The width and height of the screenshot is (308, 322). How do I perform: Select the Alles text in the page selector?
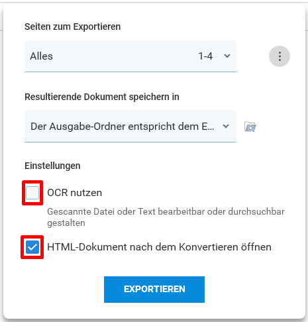coord(42,56)
